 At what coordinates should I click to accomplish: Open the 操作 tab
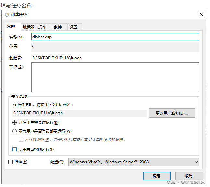(x=44, y=27)
